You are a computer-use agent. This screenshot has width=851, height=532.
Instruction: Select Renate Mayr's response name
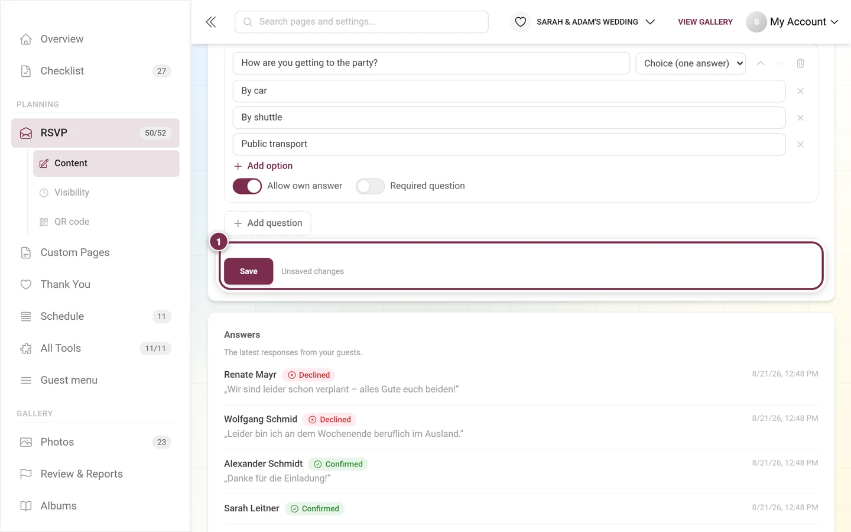[x=250, y=375]
